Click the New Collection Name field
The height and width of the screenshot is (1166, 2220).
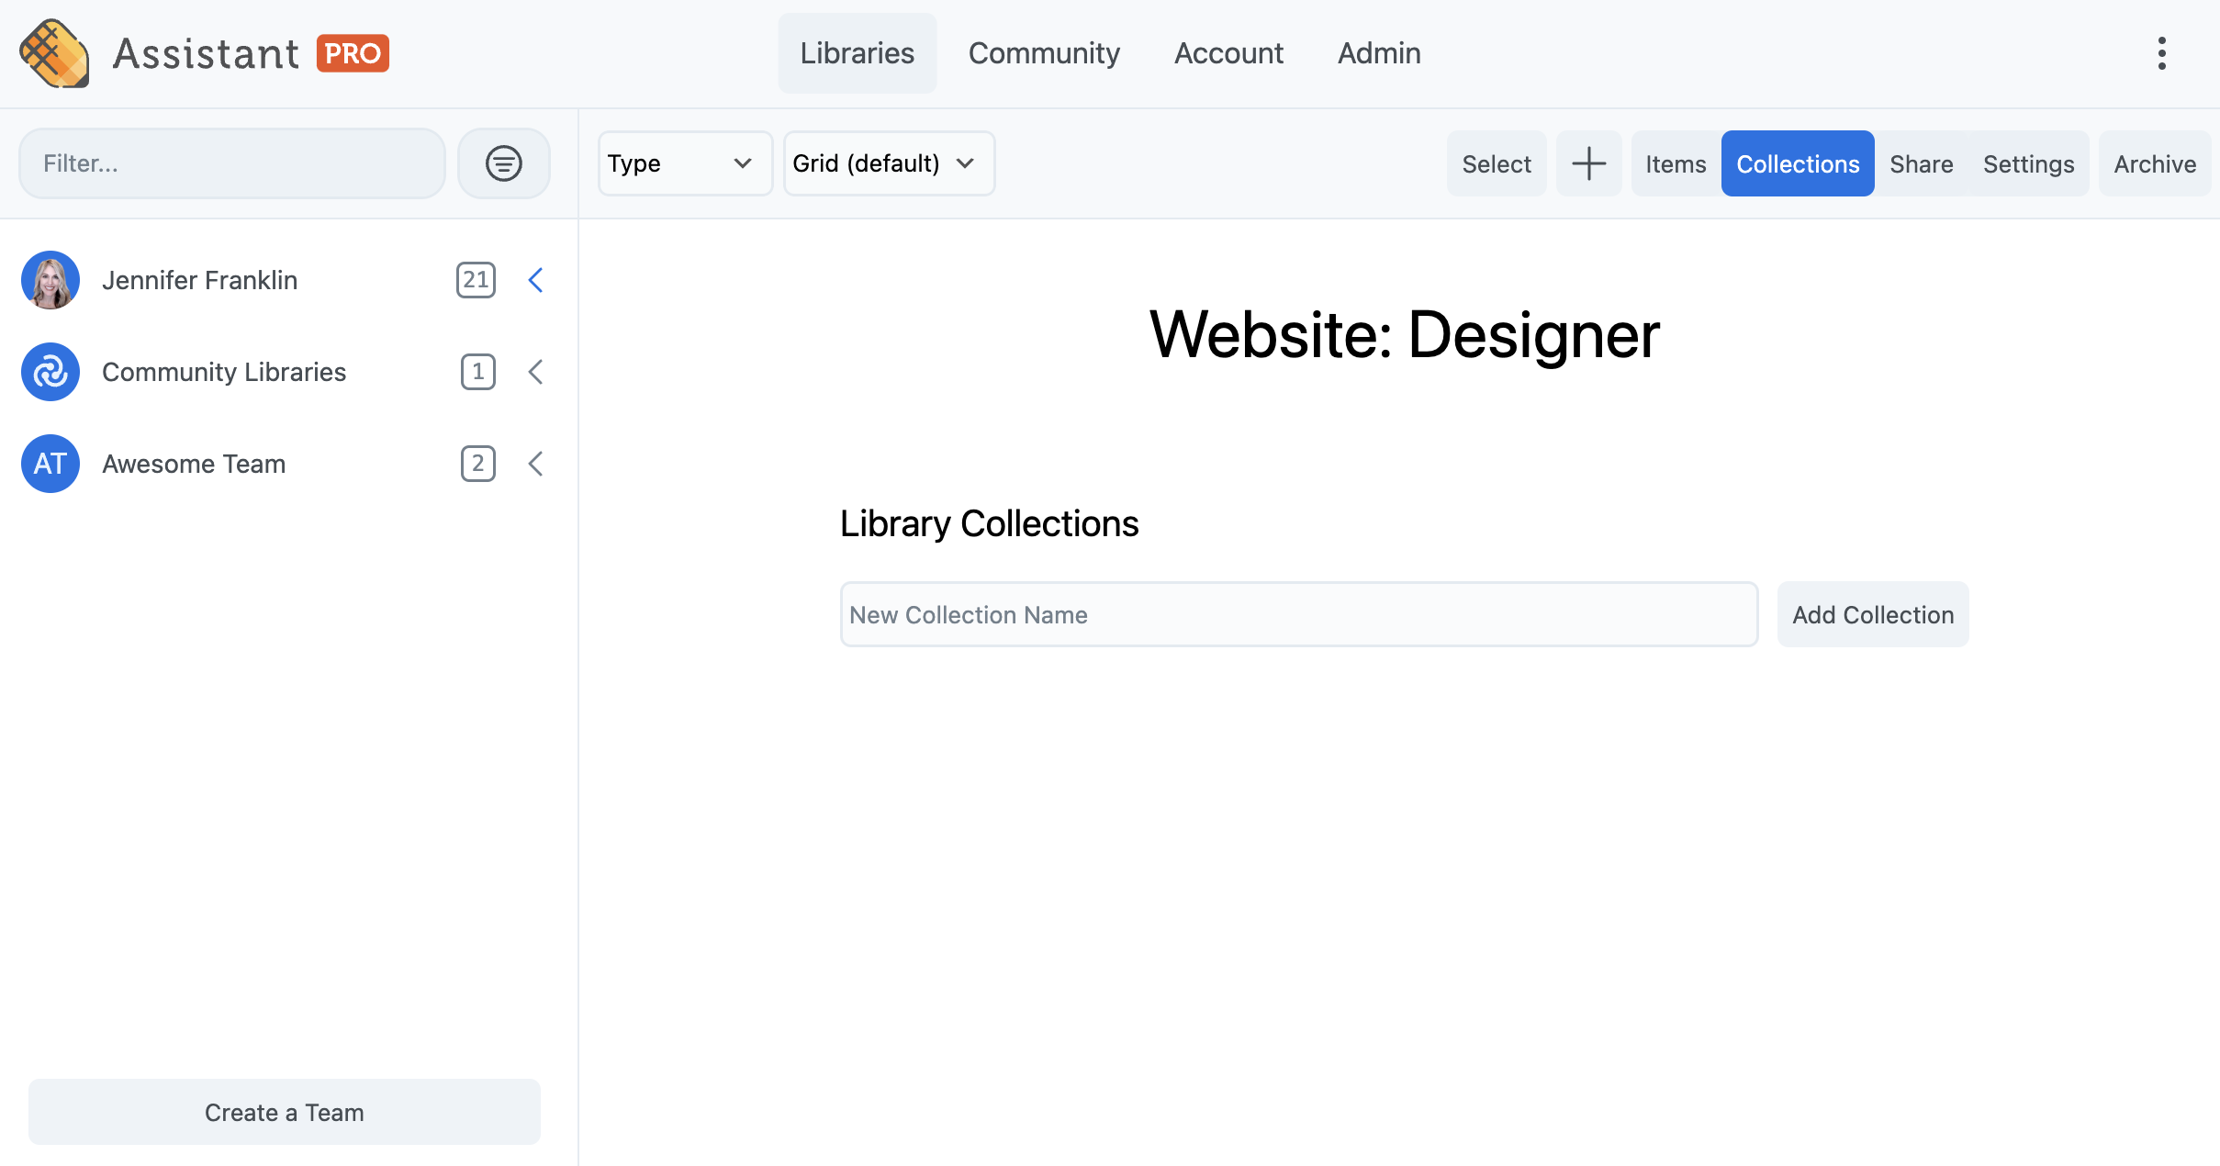1298,614
